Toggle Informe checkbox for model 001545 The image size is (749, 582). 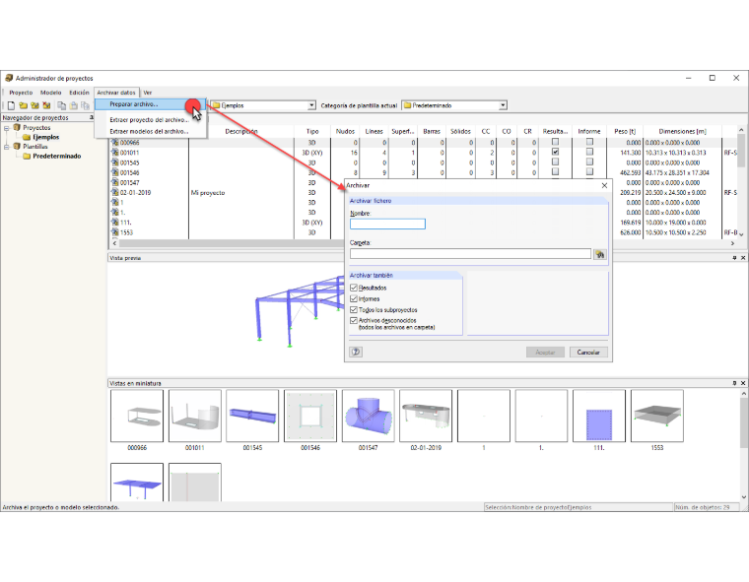589,162
